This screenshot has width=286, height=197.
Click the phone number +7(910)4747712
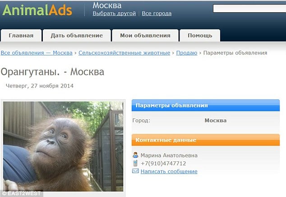click(x=163, y=163)
